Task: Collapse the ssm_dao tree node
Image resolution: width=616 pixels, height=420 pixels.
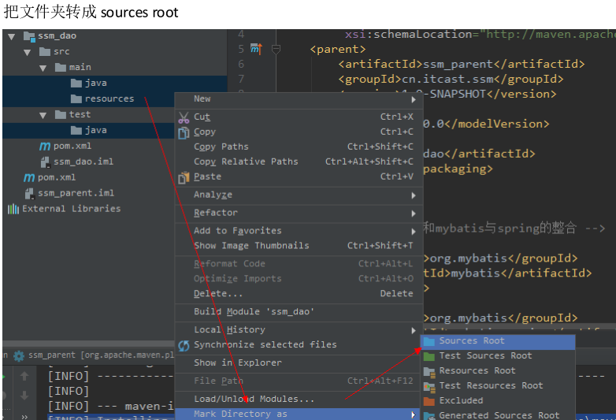Action: (x=11, y=37)
